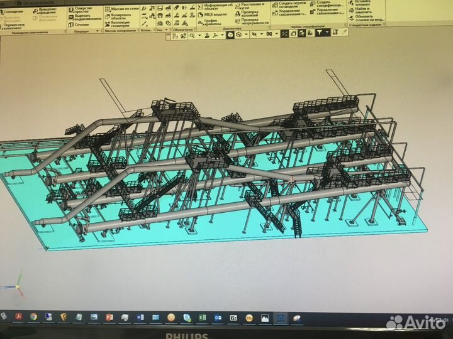Open Управление связанными чертежами
453x339 pixels.
tap(289, 13)
